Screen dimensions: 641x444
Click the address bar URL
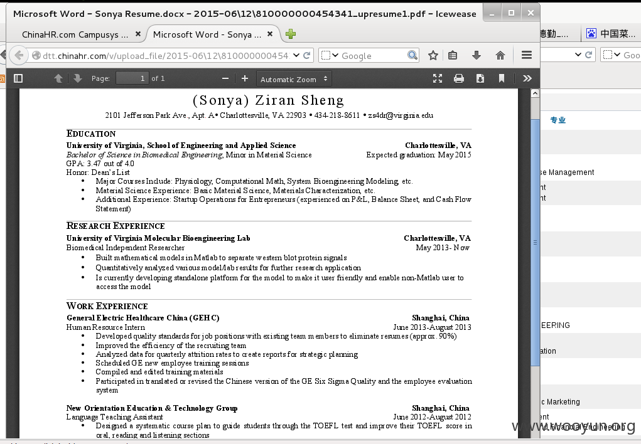point(166,56)
